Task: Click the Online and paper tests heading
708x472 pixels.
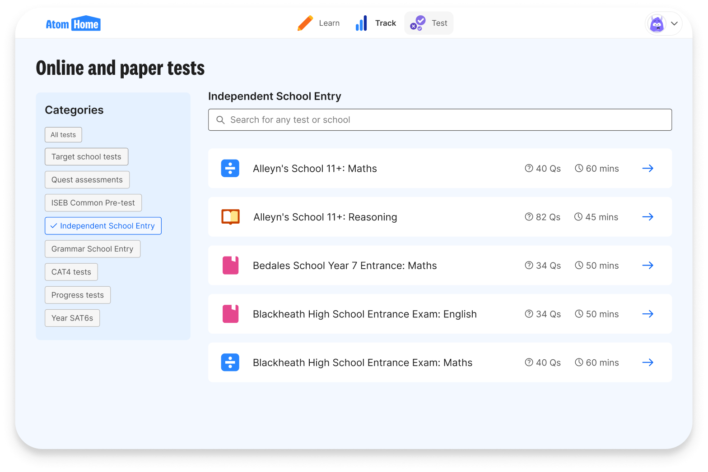Action: click(120, 68)
